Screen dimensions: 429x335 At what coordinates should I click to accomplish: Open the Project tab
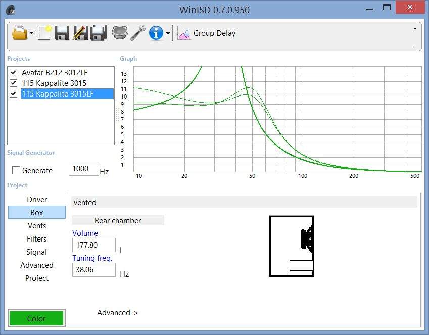point(37,278)
